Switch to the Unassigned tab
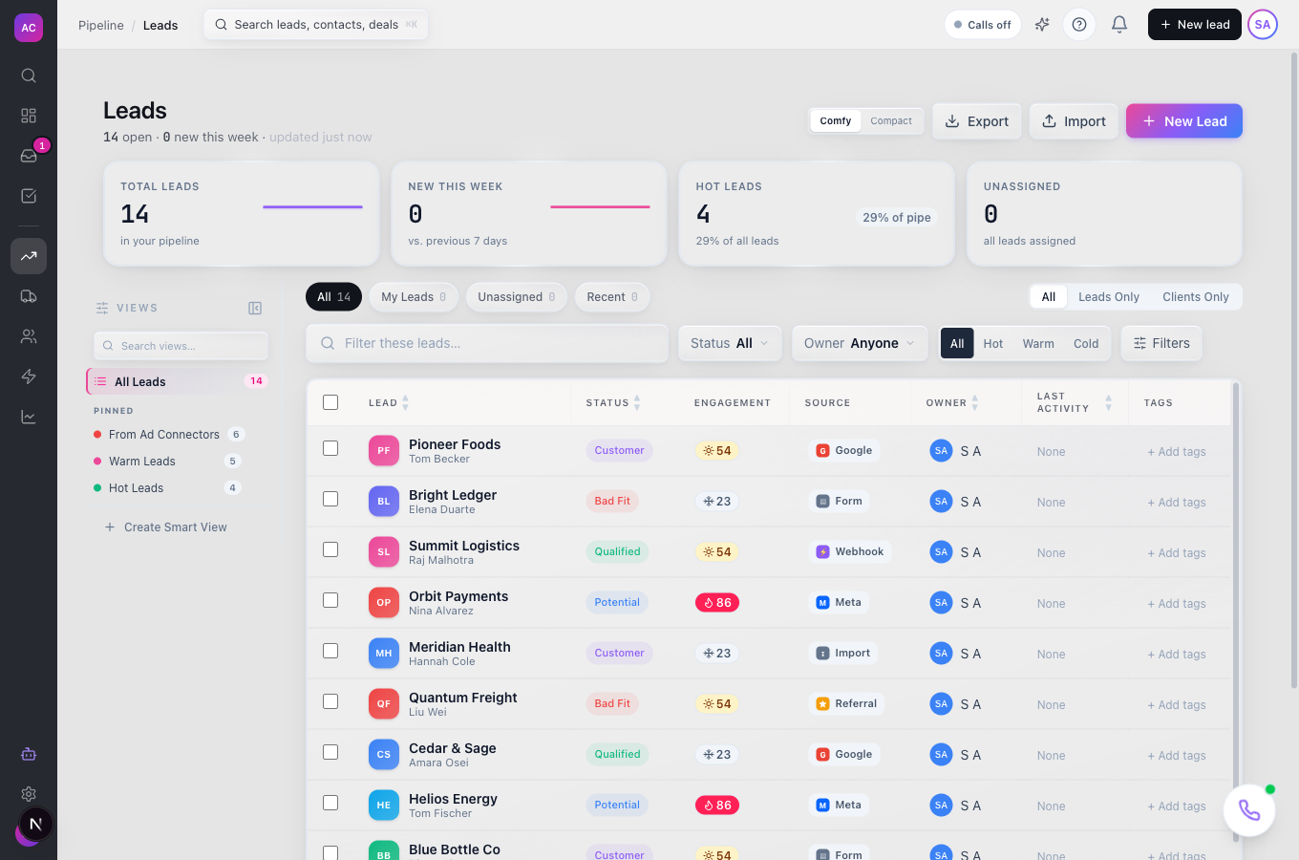This screenshot has width=1299, height=860. coord(517,297)
